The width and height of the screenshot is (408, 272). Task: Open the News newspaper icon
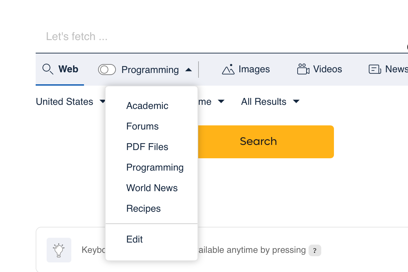(375, 69)
